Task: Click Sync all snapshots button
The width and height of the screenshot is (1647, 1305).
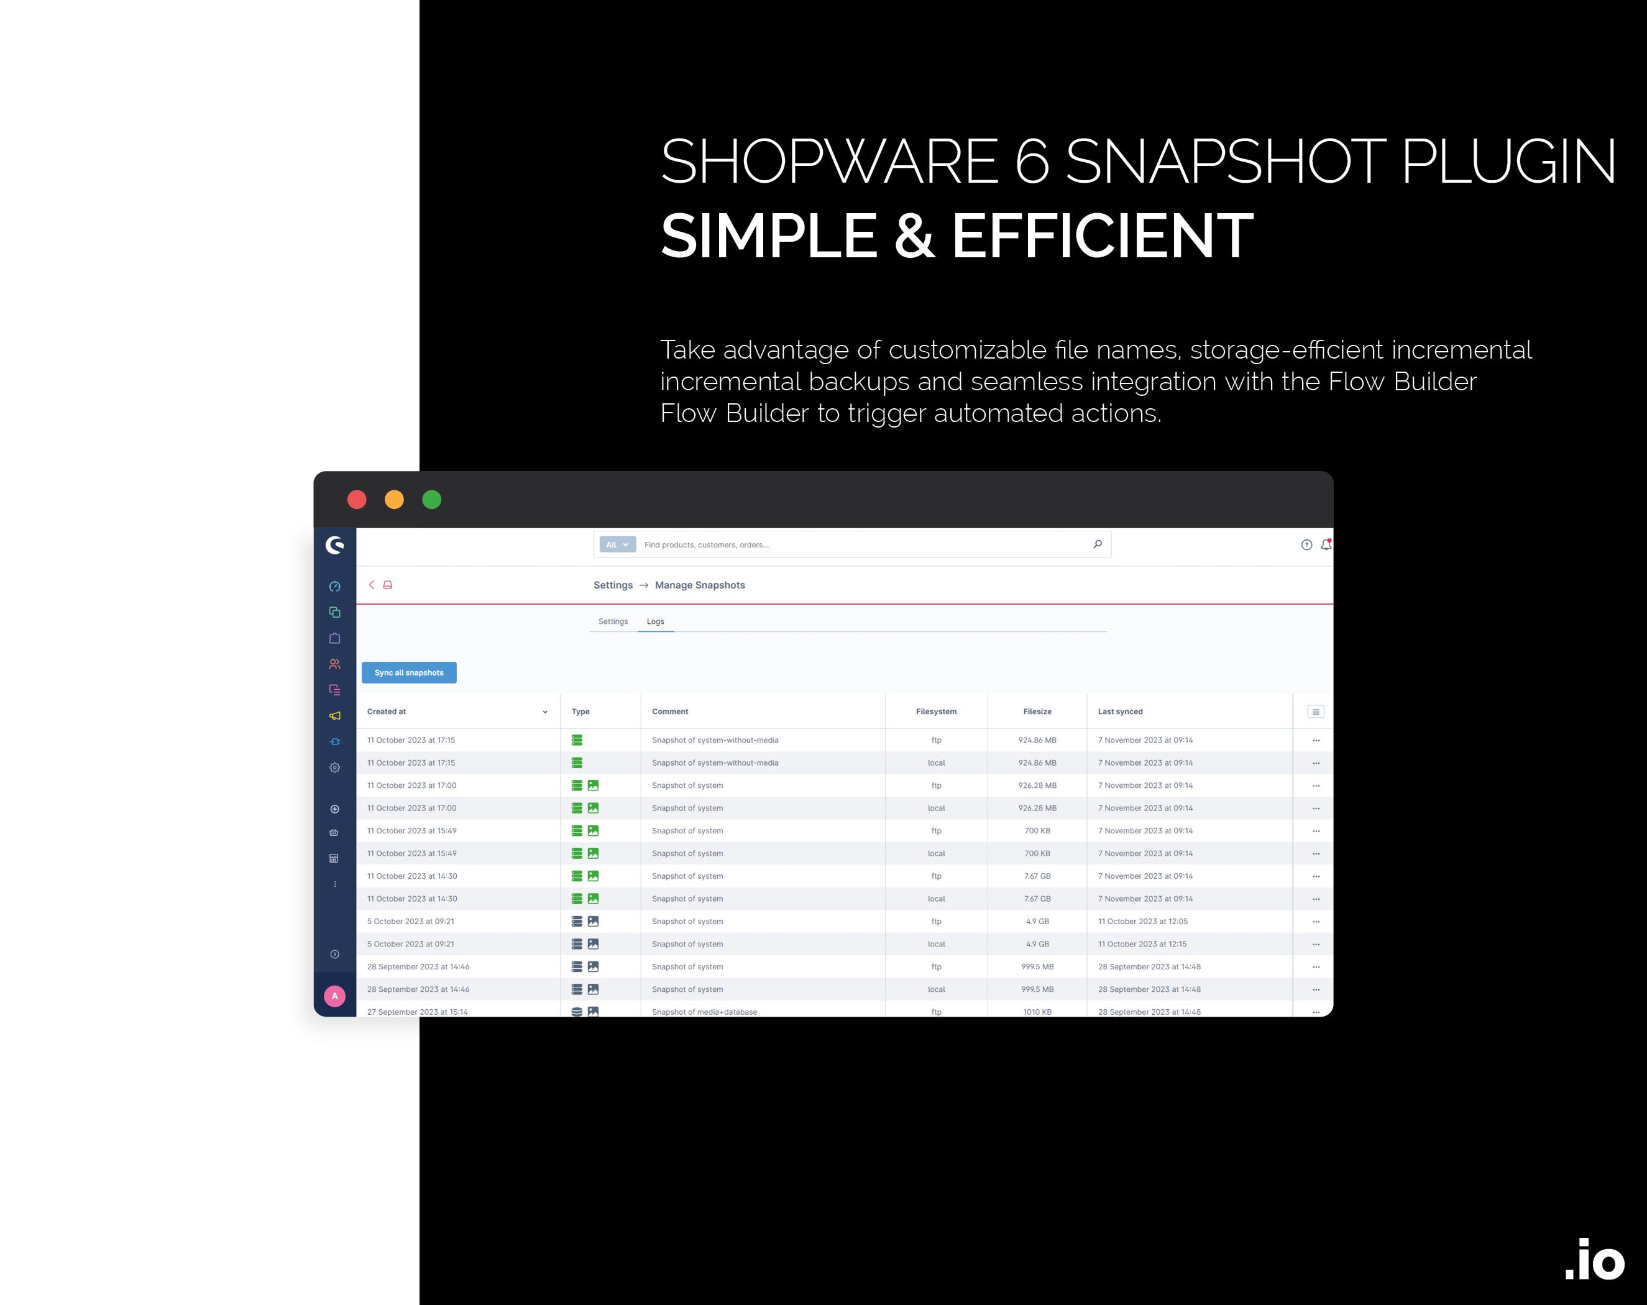Action: tap(409, 671)
